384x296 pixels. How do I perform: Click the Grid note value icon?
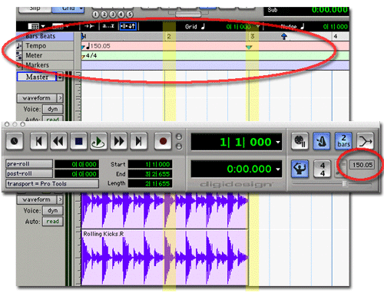point(203,26)
